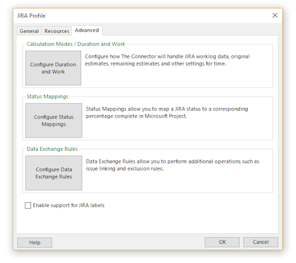
Task: Click the 'Calculation Modes / Duration and Work' heading
Action: pos(76,44)
